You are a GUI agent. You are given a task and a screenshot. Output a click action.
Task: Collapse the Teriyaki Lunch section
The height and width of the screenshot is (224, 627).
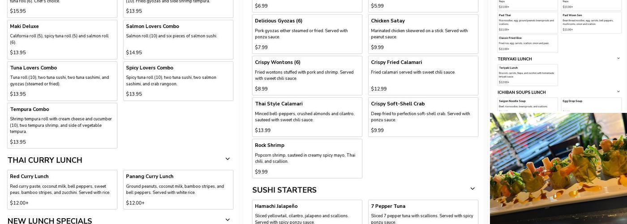click(618, 58)
